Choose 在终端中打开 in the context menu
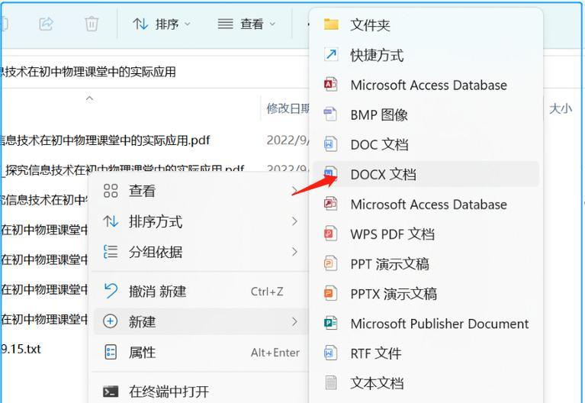 click(x=201, y=392)
